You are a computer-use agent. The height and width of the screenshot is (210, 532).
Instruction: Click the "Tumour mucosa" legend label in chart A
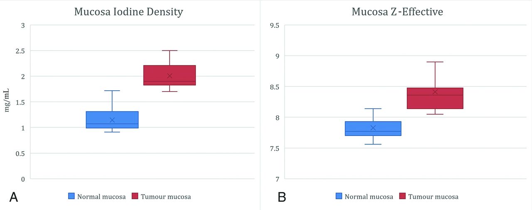pyautogui.click(x=166, y=197)
